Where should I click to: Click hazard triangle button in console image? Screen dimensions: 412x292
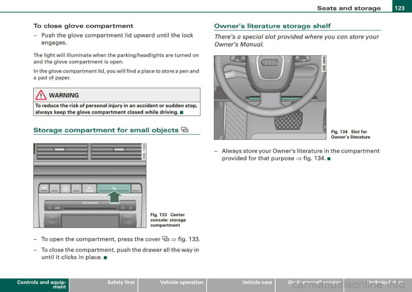89,189
